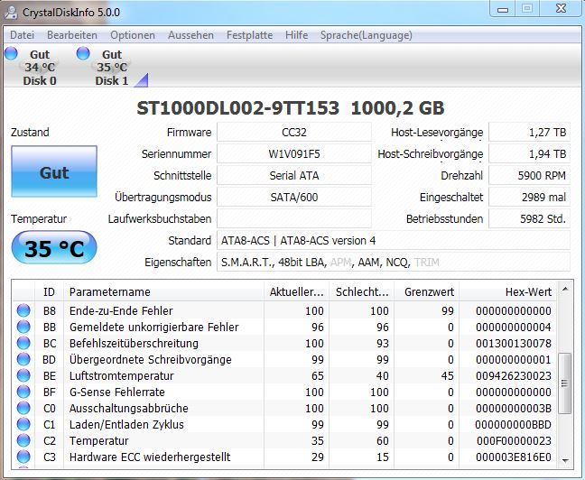The width and height of the screenshot is (585, 480).
Task: Select the Disk 0 status orb
Action: point(11,53)
